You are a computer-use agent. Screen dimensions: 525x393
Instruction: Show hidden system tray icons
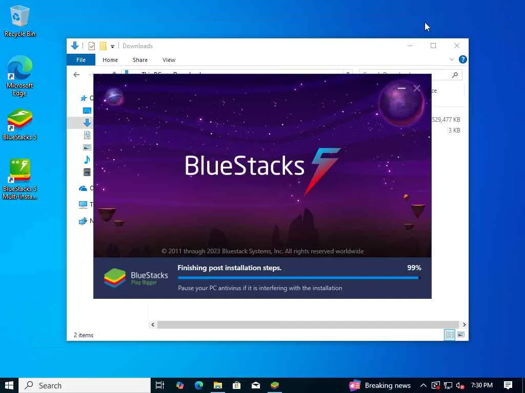[x=423, y=385]
